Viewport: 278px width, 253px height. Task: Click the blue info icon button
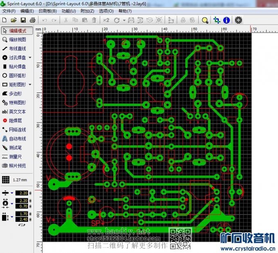(x=226, y=20)
